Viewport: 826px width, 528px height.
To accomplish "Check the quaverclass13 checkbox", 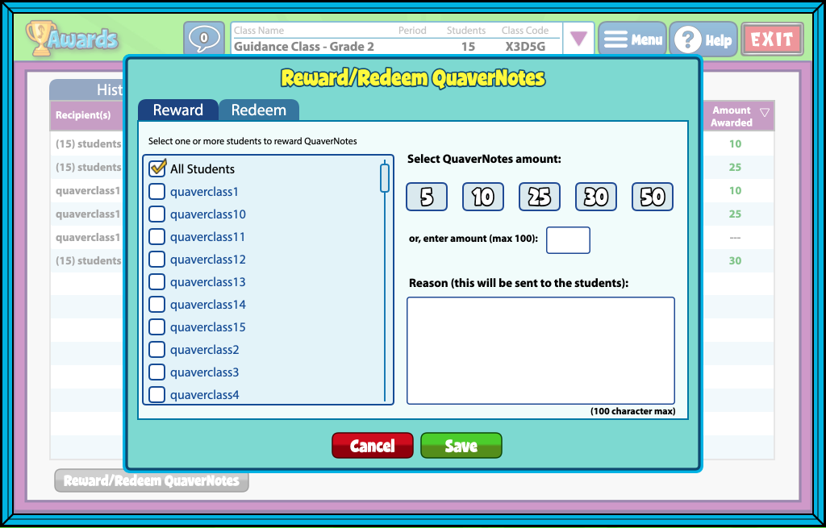I will click(x=157, y=282).
